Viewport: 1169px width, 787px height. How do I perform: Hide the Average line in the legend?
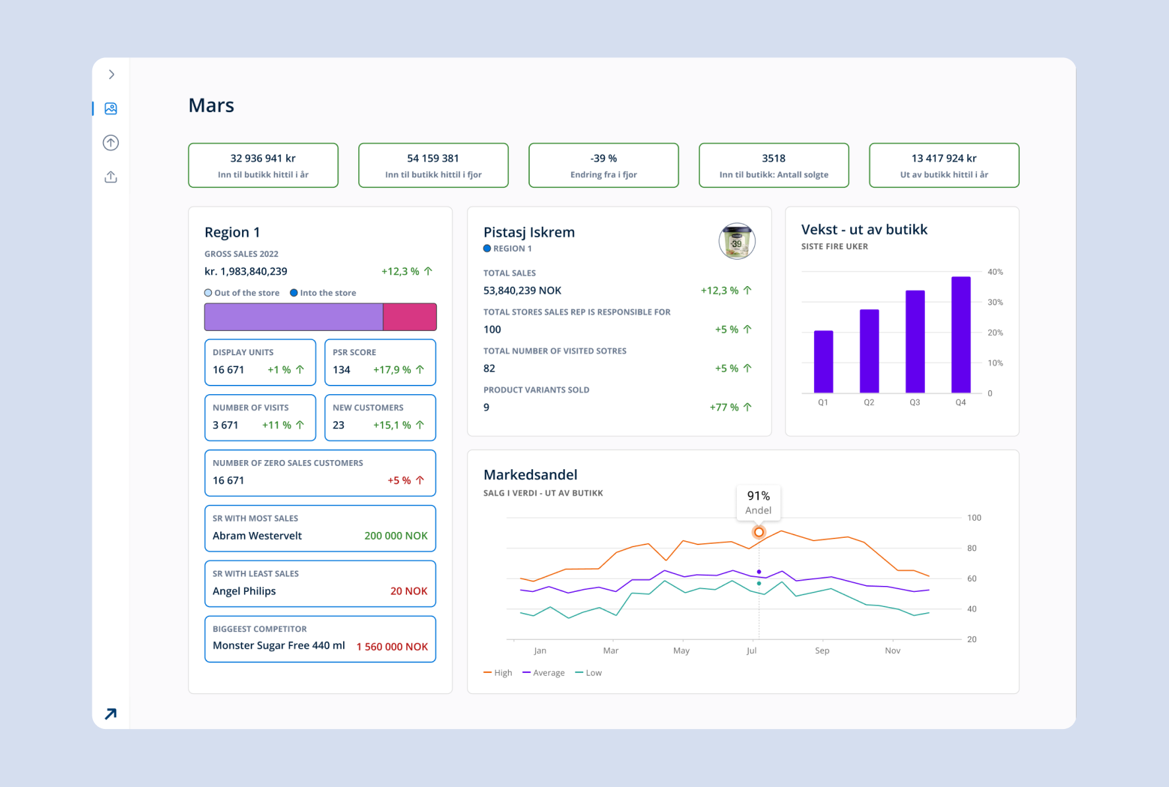(544, 672)
